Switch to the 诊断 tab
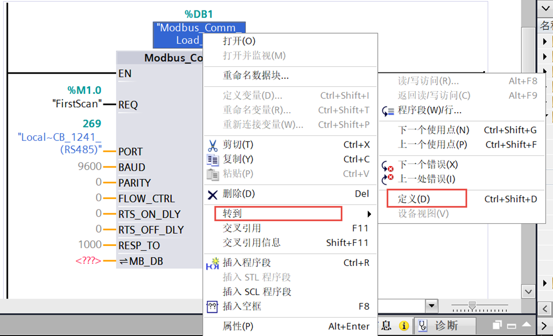The image size is (553, 336). [446, 326]
